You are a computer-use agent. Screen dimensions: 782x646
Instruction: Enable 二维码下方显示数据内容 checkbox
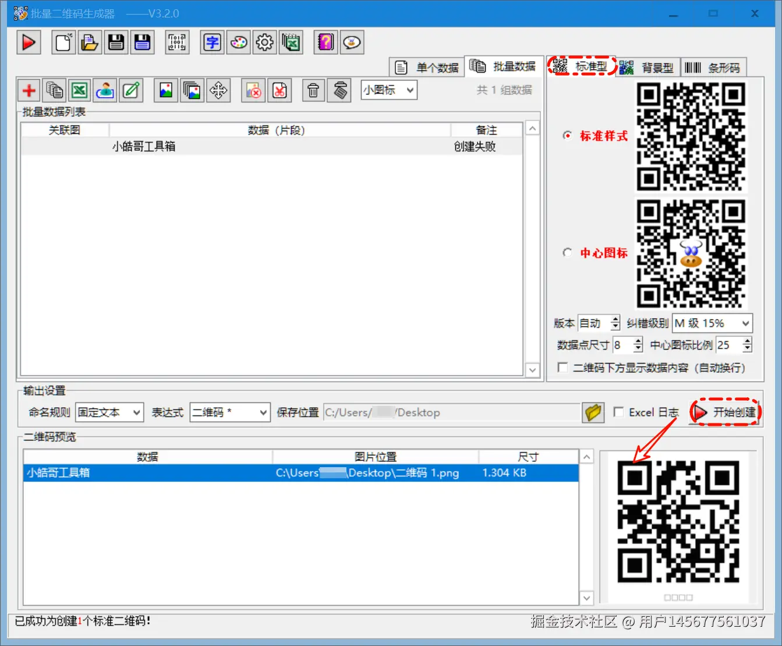(x=562, y=368)
